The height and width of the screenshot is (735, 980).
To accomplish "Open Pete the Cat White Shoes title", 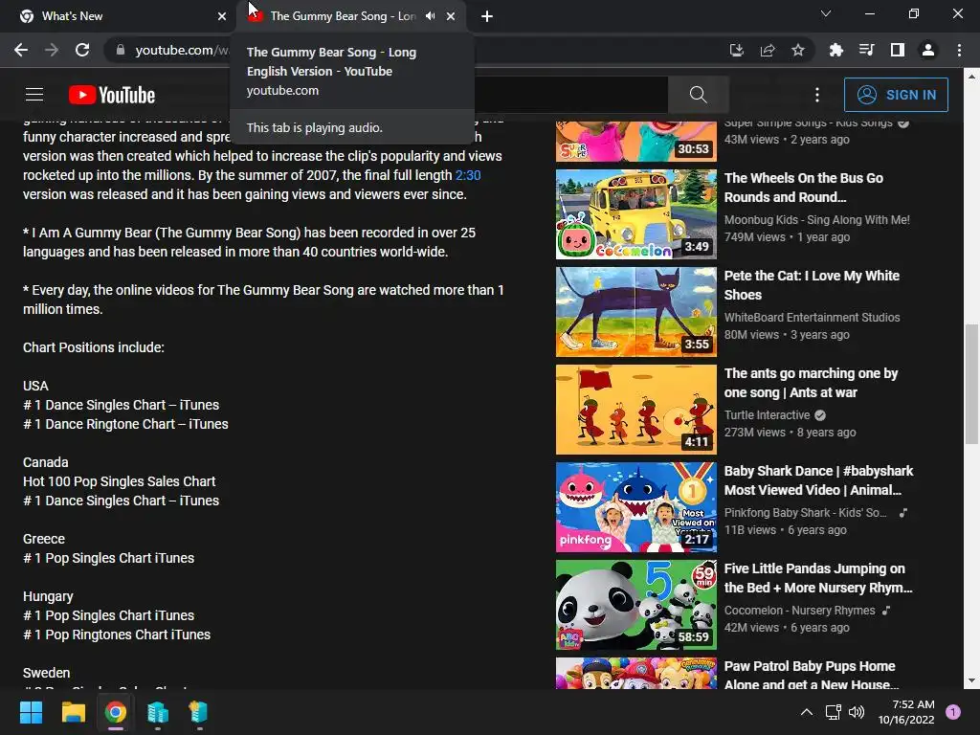I will [812, 285].
